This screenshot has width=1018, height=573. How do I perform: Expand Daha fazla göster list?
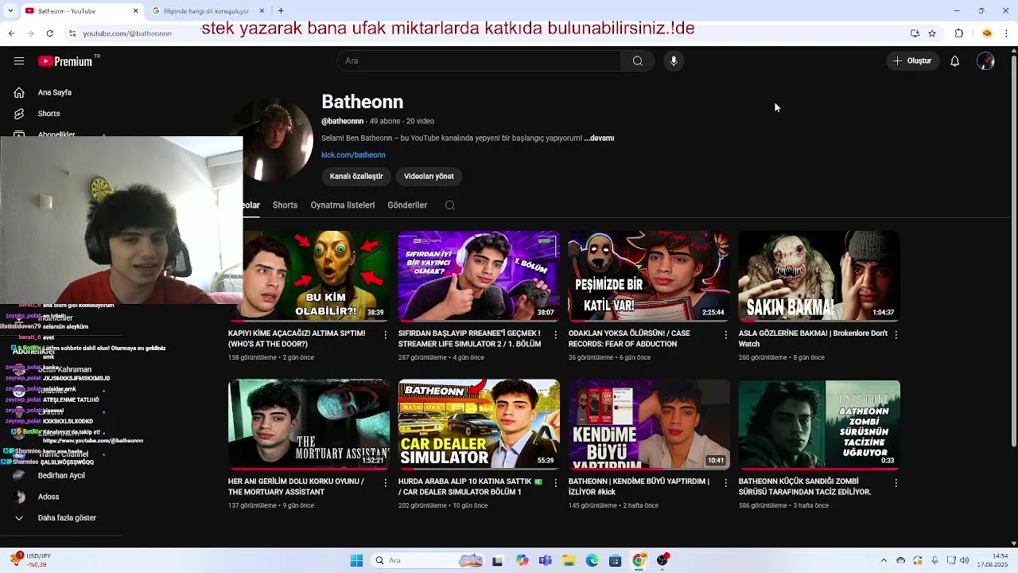[67, 518]
